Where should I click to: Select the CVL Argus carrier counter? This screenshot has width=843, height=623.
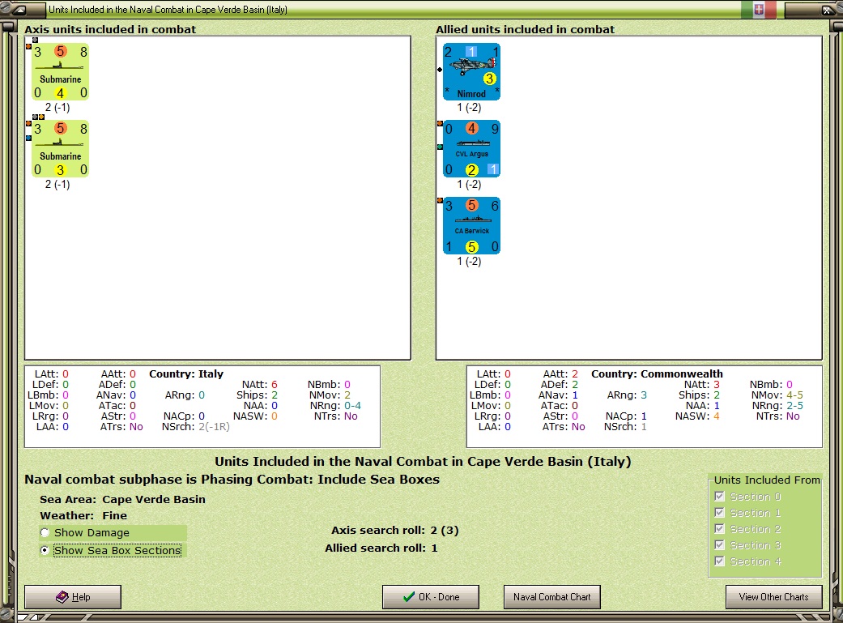point(471,149)
